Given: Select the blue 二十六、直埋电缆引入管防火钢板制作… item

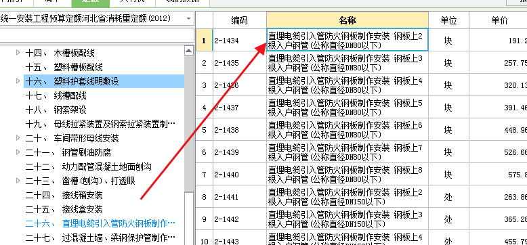Looking at the screenshot, I should pos(100,223).
